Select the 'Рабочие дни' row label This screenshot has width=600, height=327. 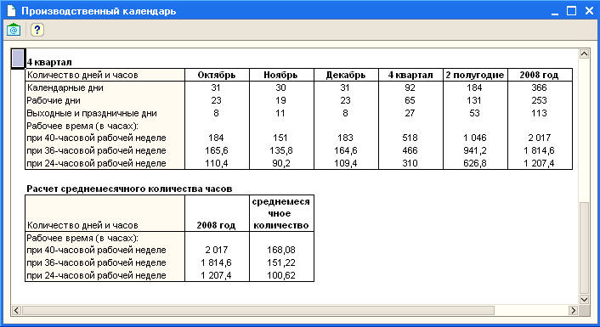pos(54,100)
